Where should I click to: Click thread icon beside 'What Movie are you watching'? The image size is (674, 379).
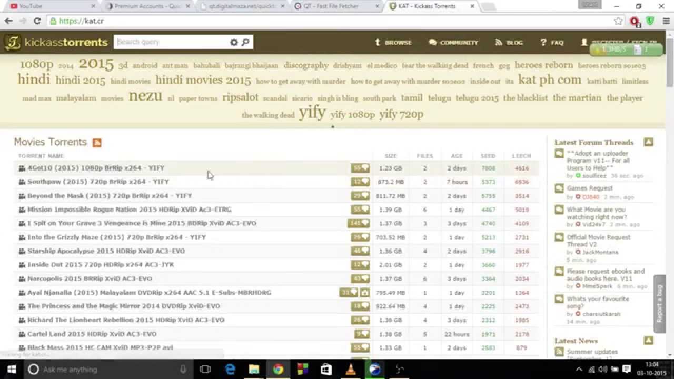click(559, 210)
